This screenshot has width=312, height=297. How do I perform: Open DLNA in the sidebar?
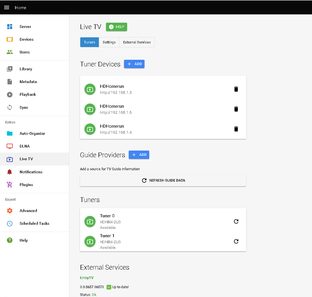[35, 146]
